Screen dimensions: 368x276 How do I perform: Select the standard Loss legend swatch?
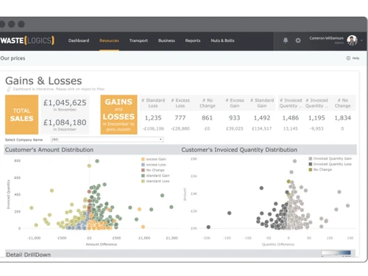click(x=143, y=181)
